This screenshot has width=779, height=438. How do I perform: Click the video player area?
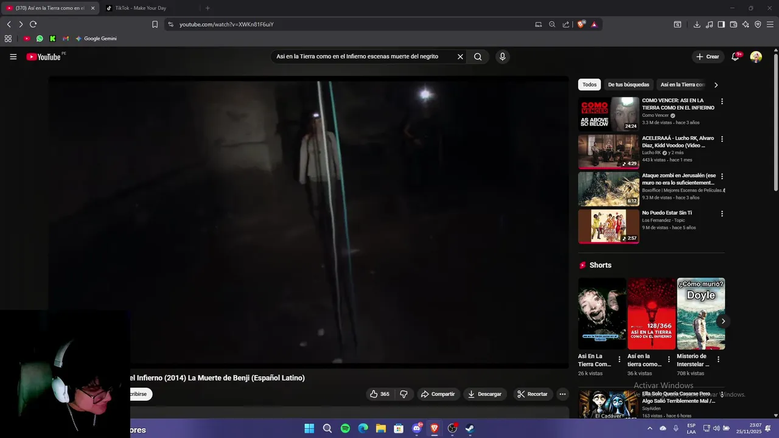click(309, 222)
